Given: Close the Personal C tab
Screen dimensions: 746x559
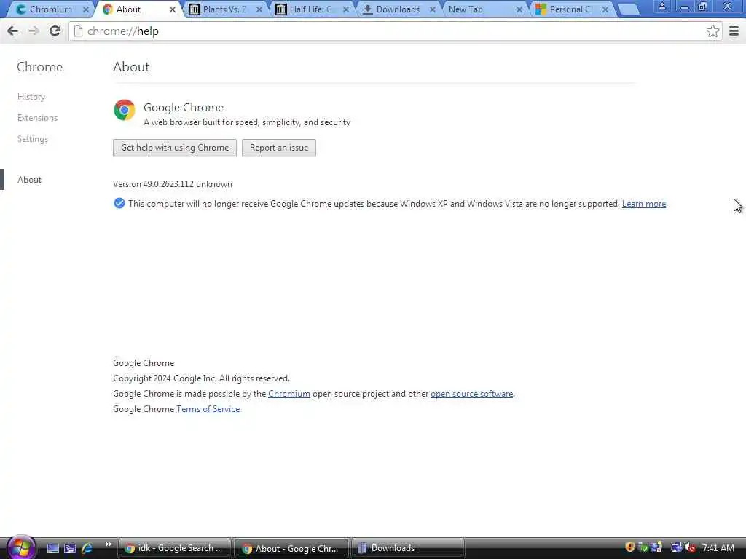Looking at the screenshot, I should point(605,9).
